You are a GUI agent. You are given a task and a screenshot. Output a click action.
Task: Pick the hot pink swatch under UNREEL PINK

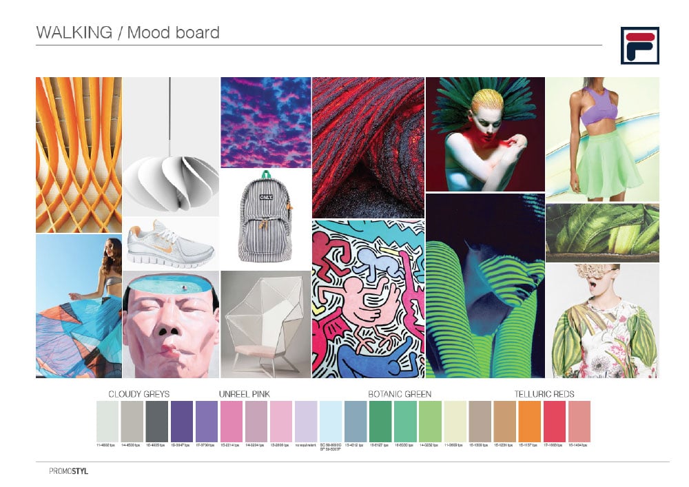[x=231, y=422]
